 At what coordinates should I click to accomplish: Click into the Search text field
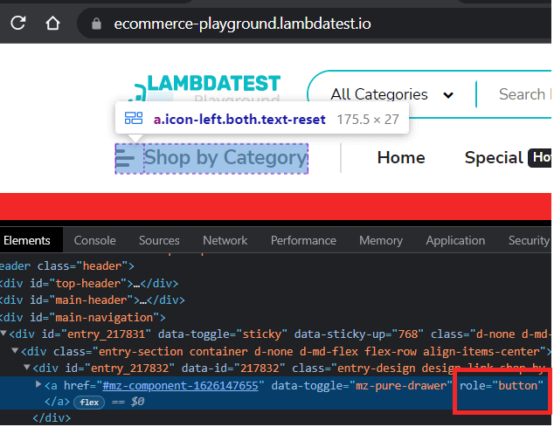(x=524, y=94)
